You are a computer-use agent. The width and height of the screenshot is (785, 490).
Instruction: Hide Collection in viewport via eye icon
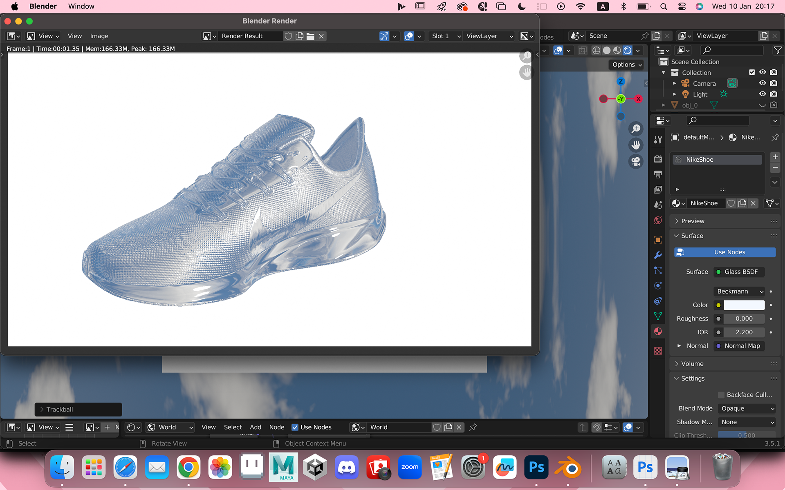click(x=763, y=72)
